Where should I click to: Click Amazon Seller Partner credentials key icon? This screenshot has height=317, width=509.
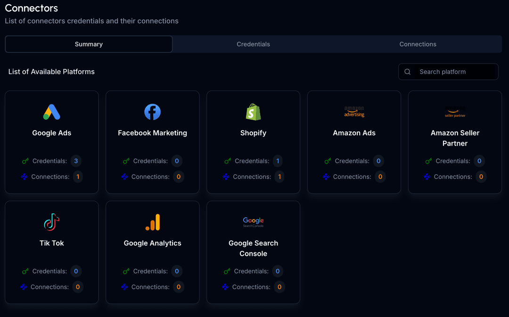429,161
